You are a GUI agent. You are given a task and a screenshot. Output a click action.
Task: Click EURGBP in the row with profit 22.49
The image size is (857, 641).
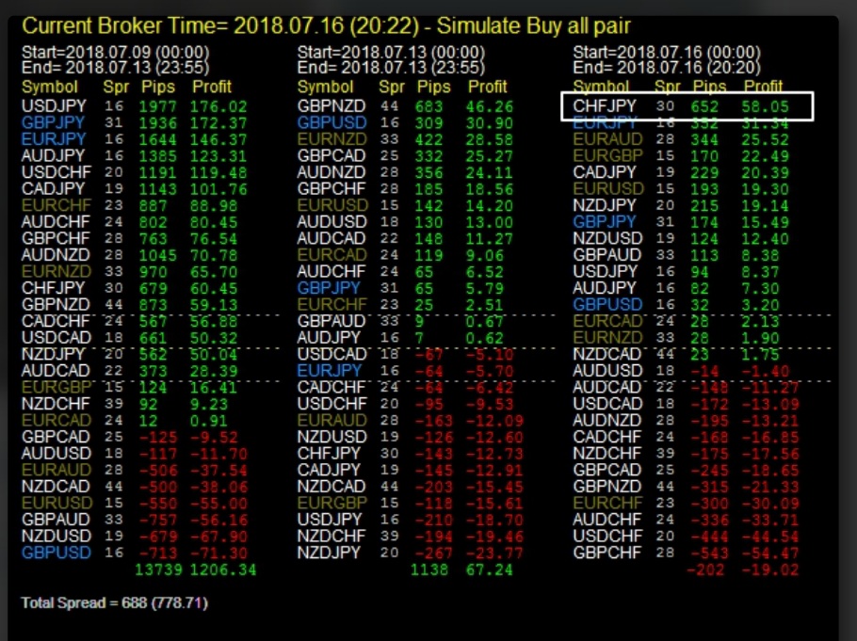point(607,155)
